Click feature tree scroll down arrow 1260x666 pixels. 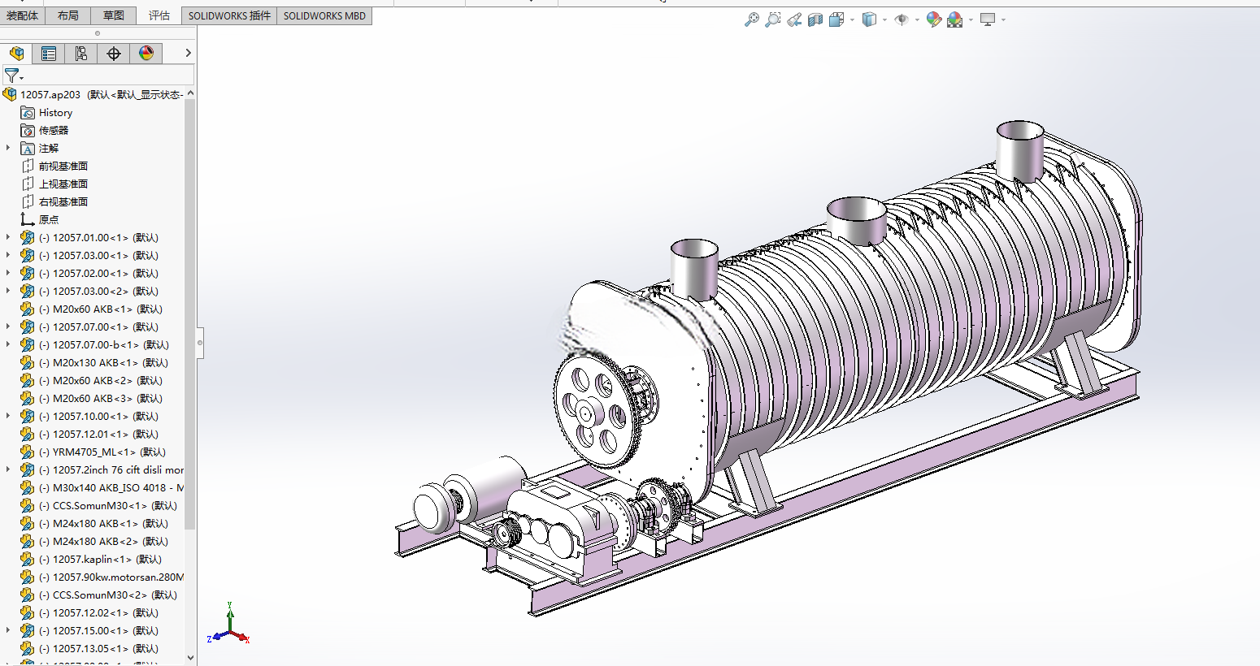[x=190, y=658]
